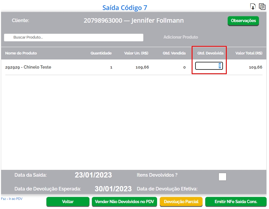269x209 pixels.
Task: Click the Valor Un. (R$) column header
Action: point(136,53)
